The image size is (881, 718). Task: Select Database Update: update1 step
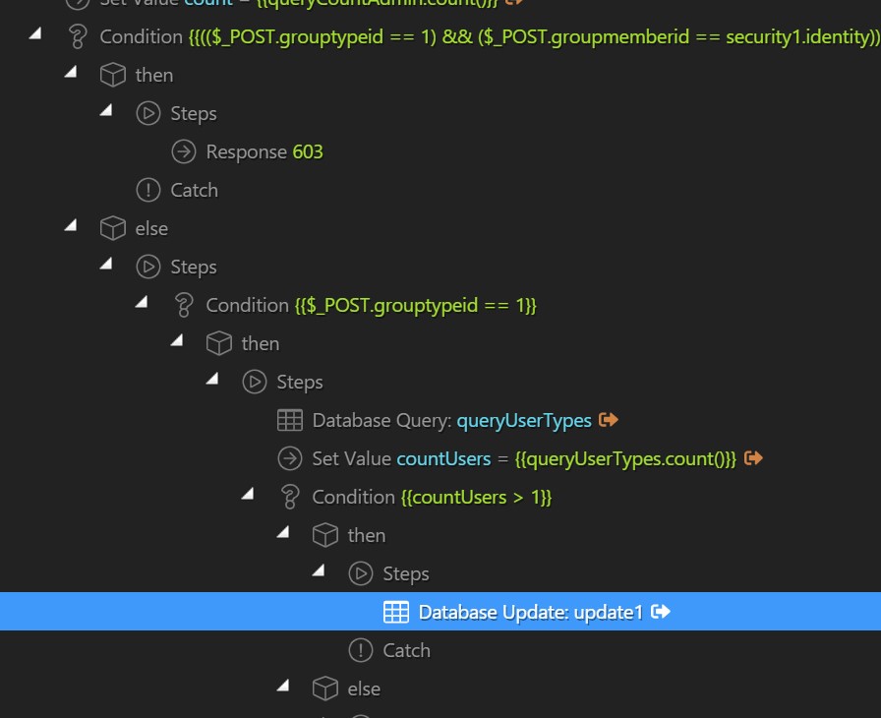click(440, 611)
